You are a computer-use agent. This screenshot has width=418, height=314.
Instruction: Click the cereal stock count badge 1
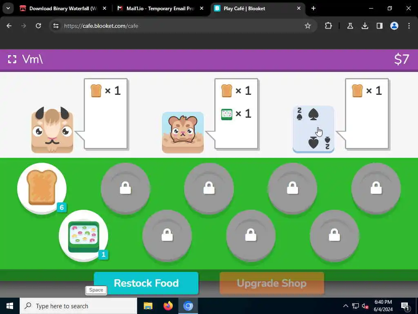coord(103,255)
